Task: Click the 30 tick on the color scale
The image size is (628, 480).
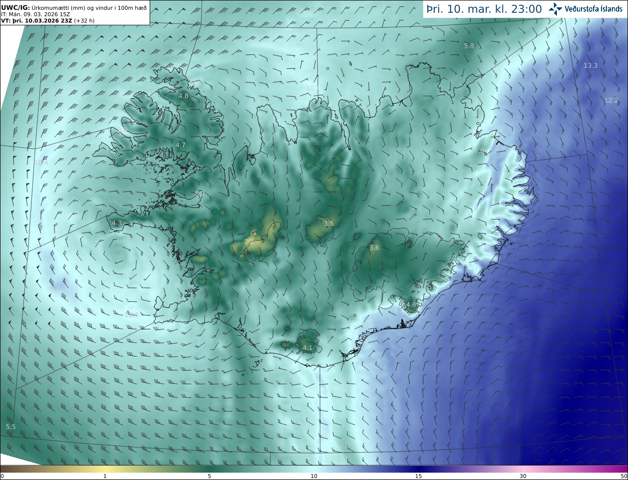Action: (523, 476)
